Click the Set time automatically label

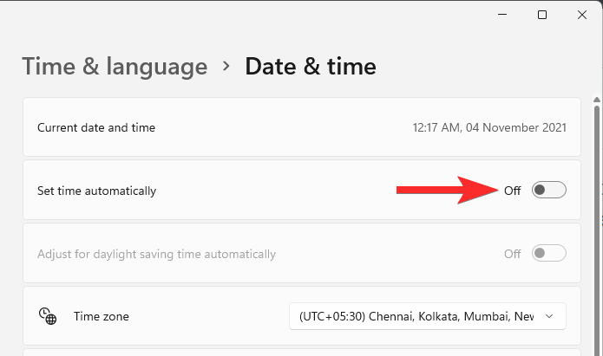coord(97,191)
